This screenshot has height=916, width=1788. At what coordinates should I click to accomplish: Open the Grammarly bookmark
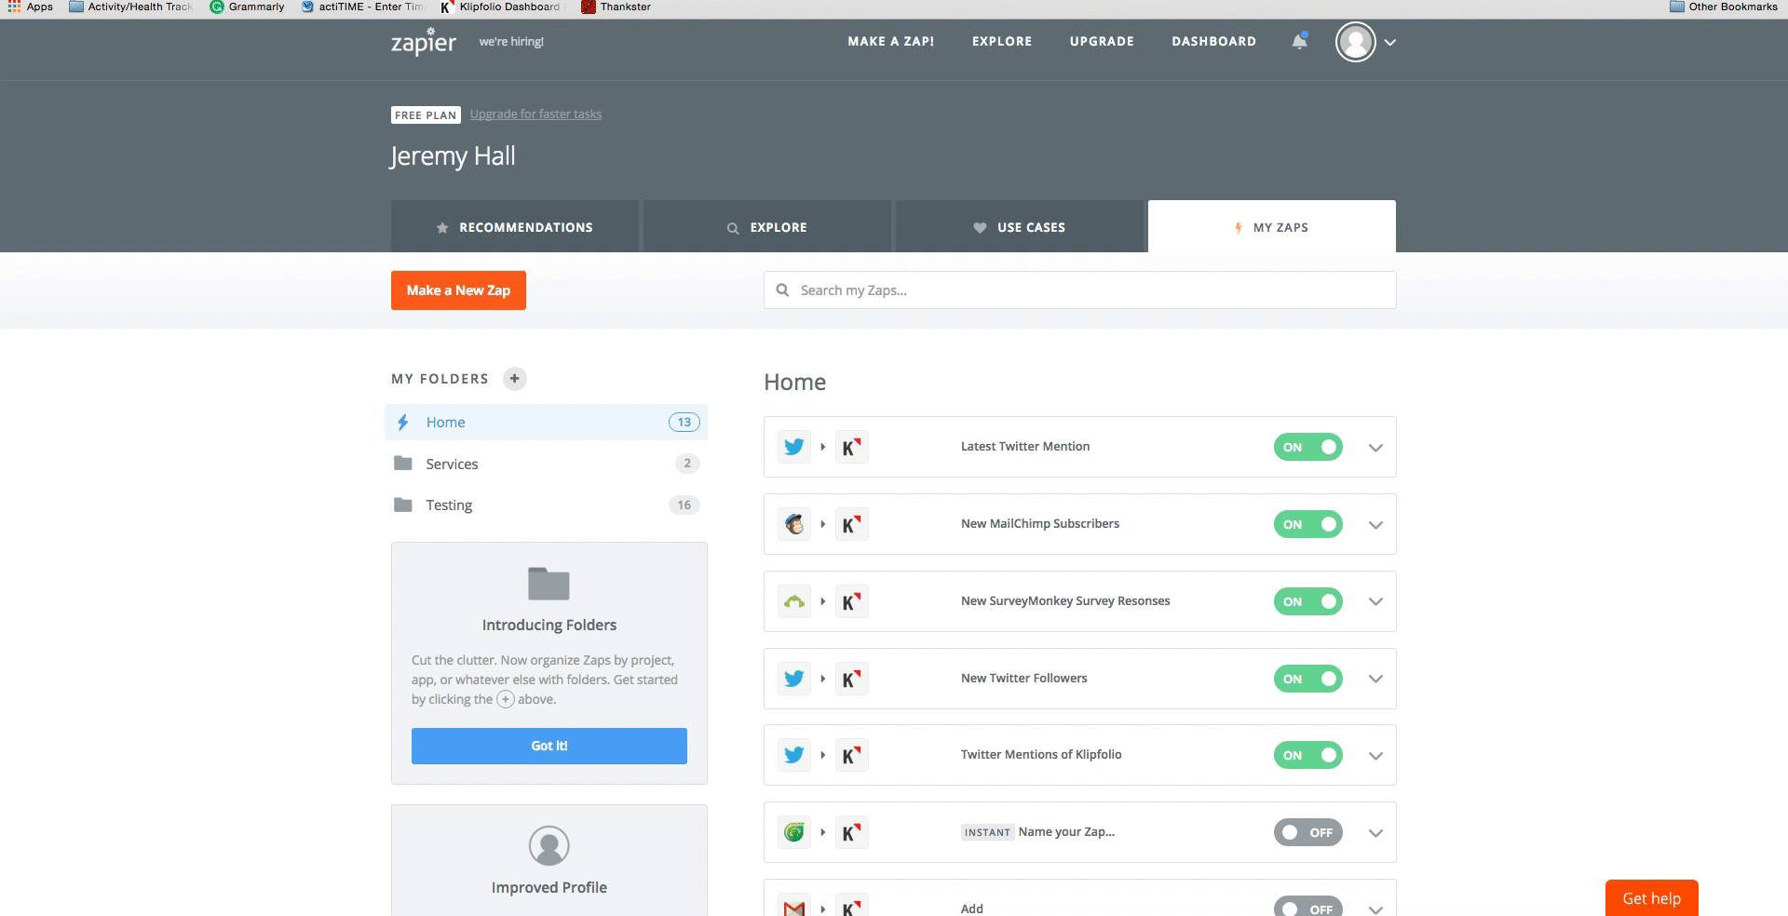(x=248, y=7)
